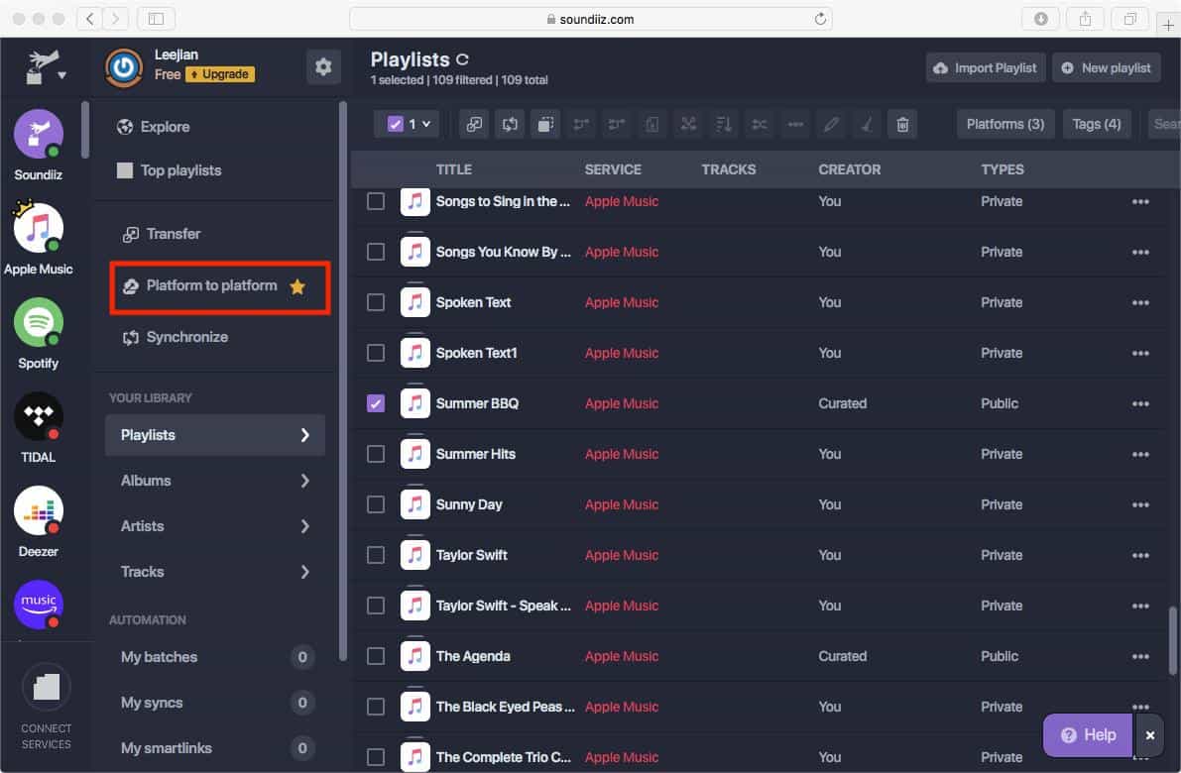Click the Summer BBQ playlist title
1181x773 pixels.
pyautogui.click(x=477, y=403)
